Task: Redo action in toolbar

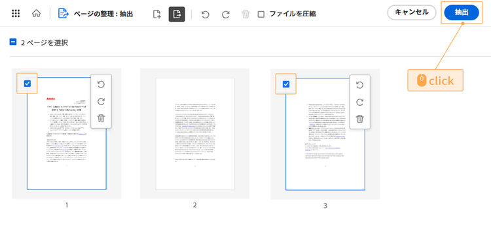Action: (x=225, y=14)
